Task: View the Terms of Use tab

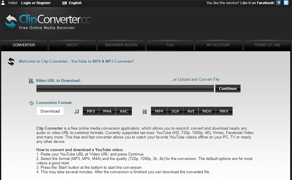Action: coord(267,45)
